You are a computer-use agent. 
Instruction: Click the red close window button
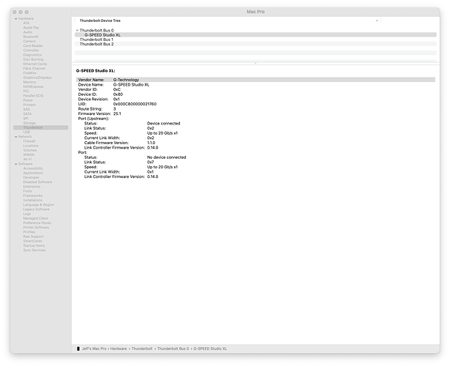click(x=15, y=12)
